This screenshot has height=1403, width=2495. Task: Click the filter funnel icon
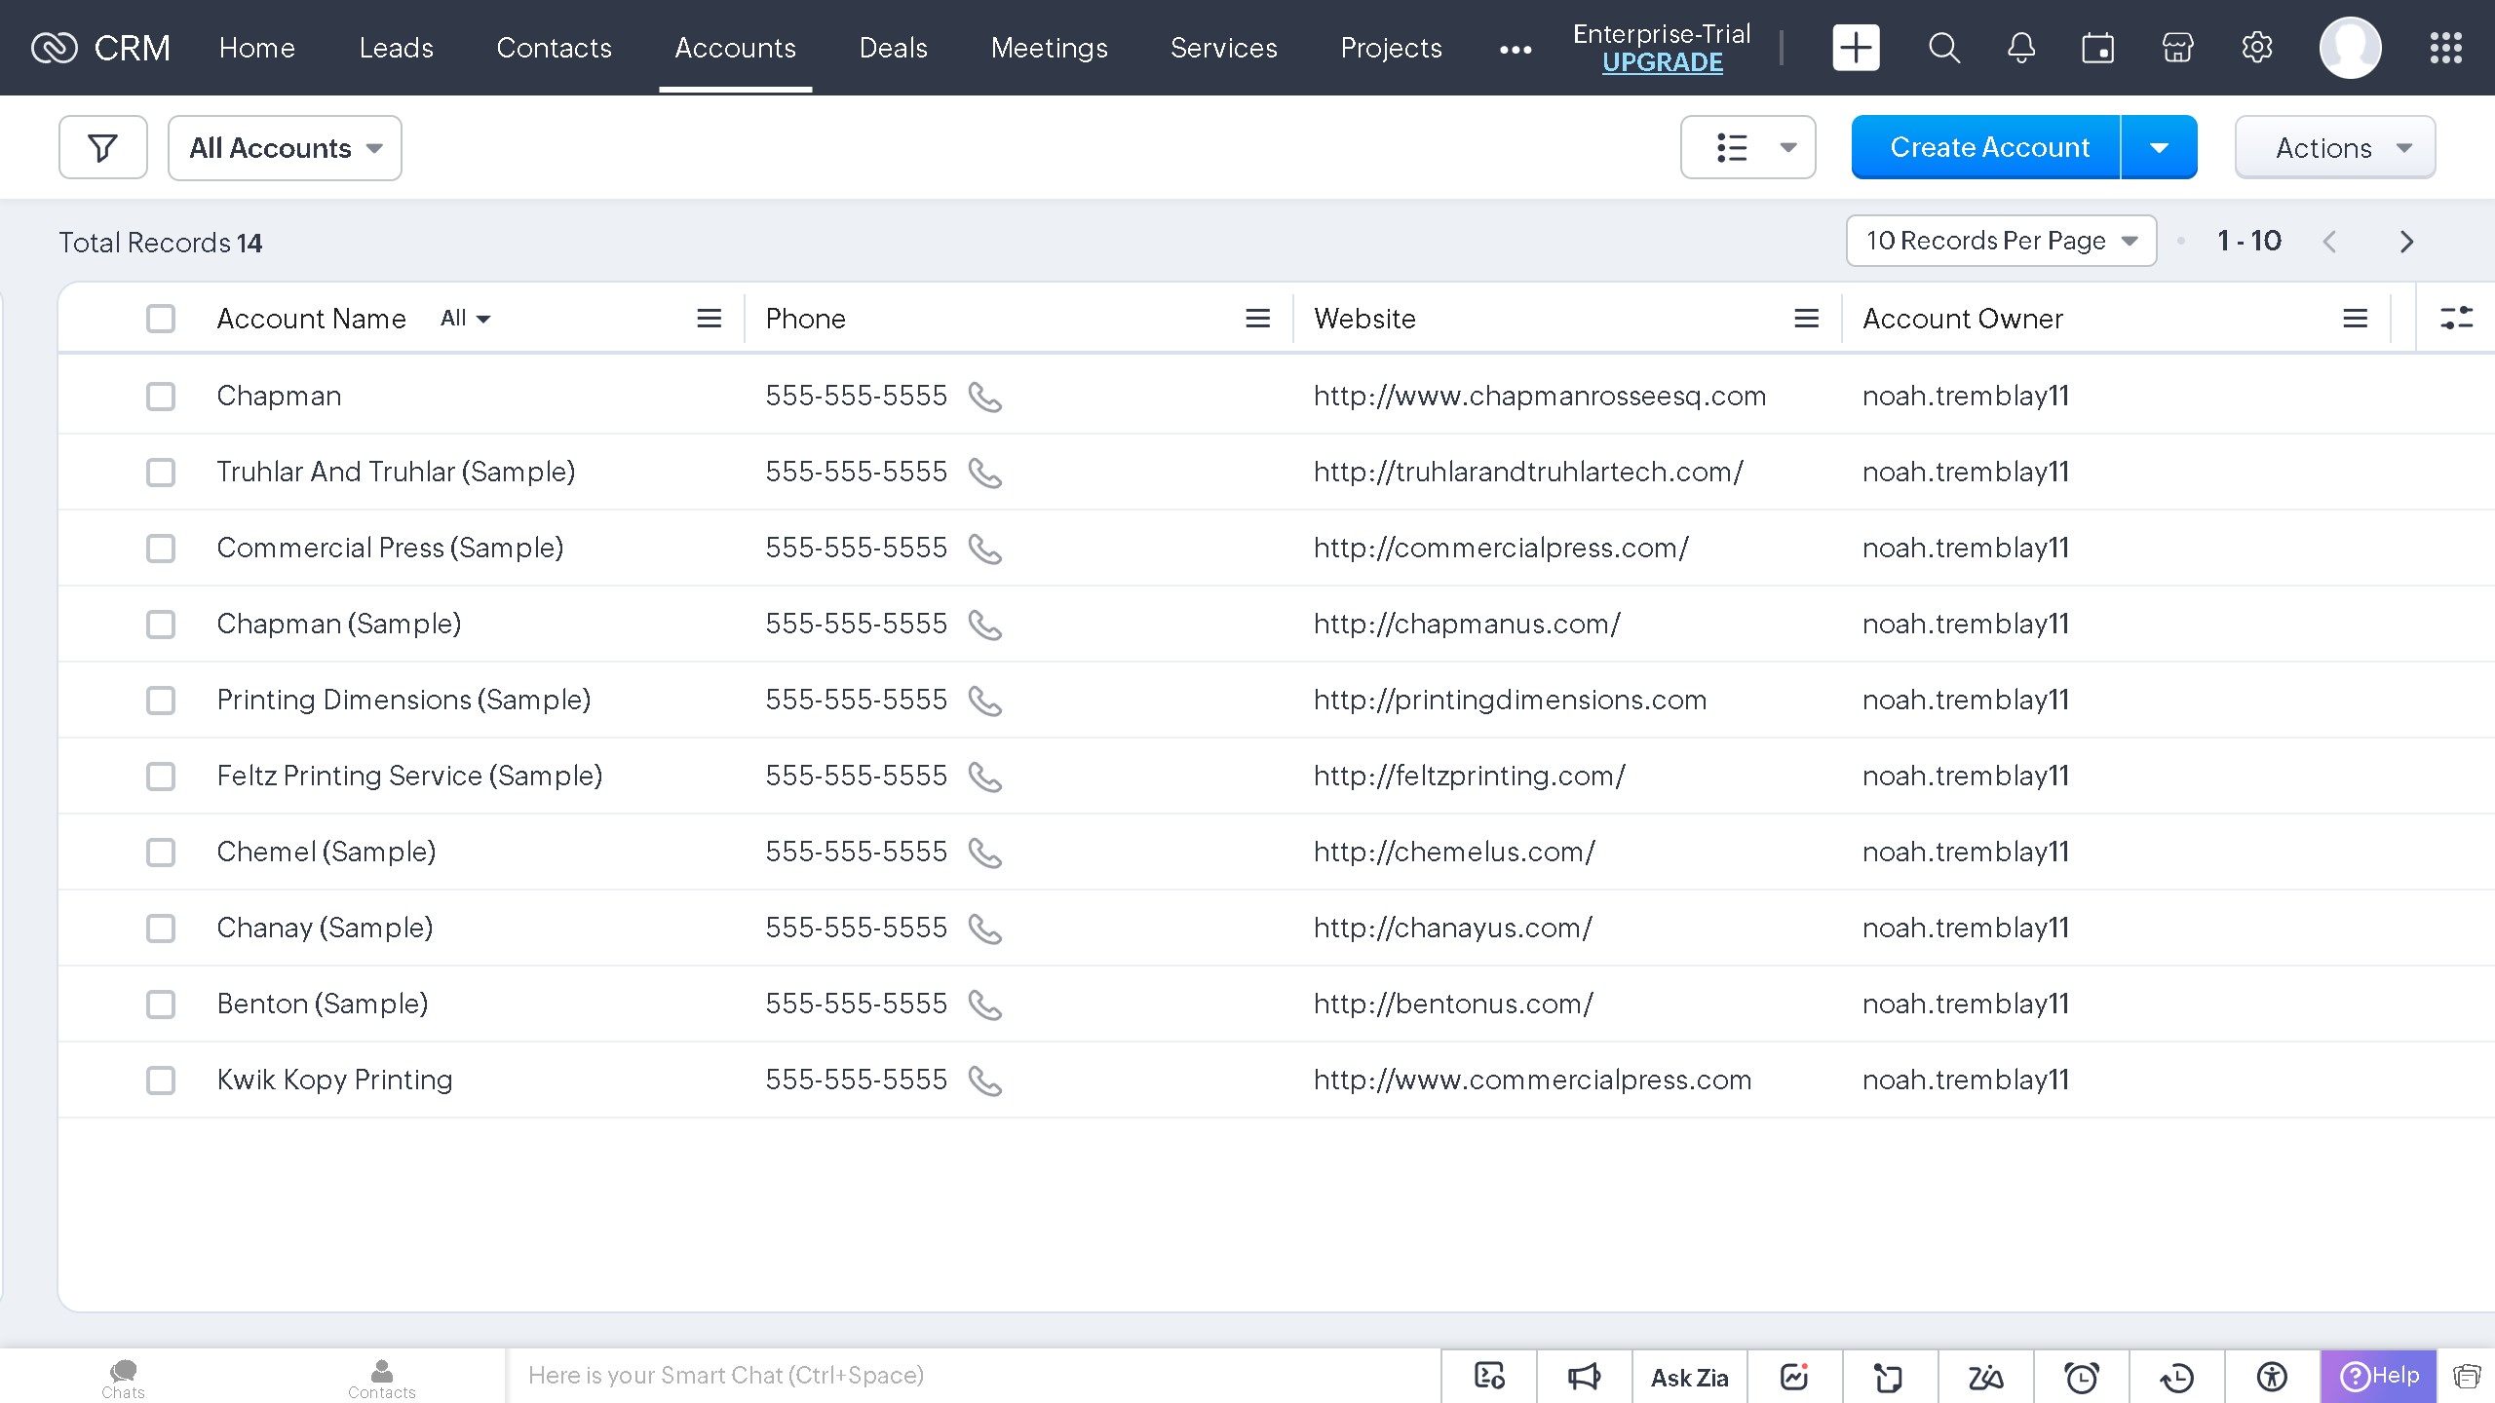(102, 148)
